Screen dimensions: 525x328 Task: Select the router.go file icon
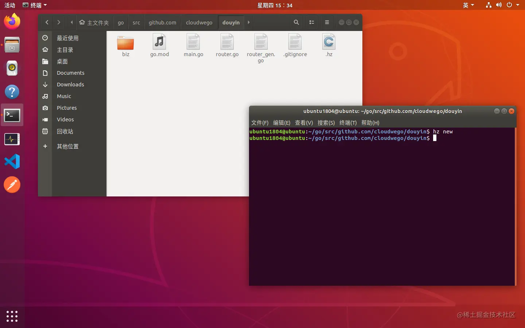[227, 42]
